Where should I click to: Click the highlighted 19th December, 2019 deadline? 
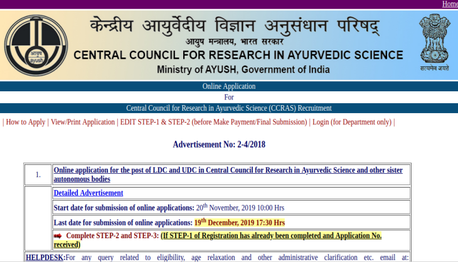click(x=240, y=223)
